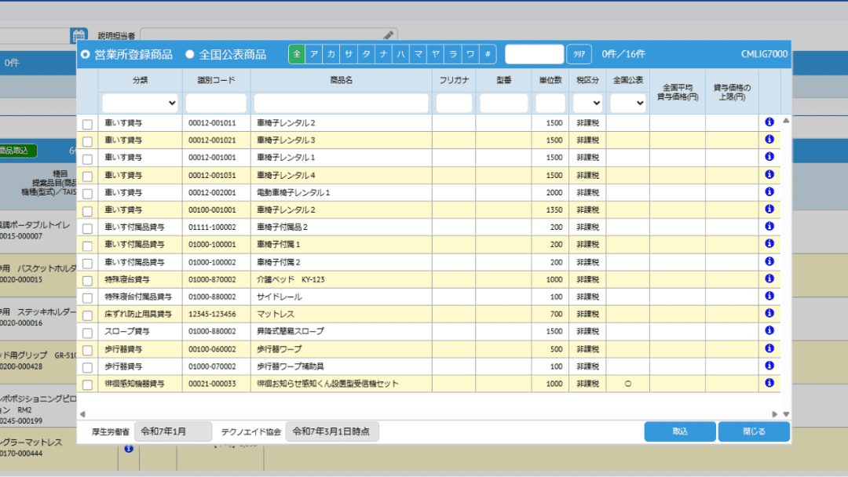Open the 分類 filter dropdown

tap(140, 103)
